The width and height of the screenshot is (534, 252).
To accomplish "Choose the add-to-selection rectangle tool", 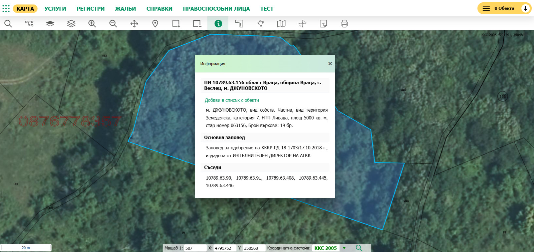I will pos(176,24).
